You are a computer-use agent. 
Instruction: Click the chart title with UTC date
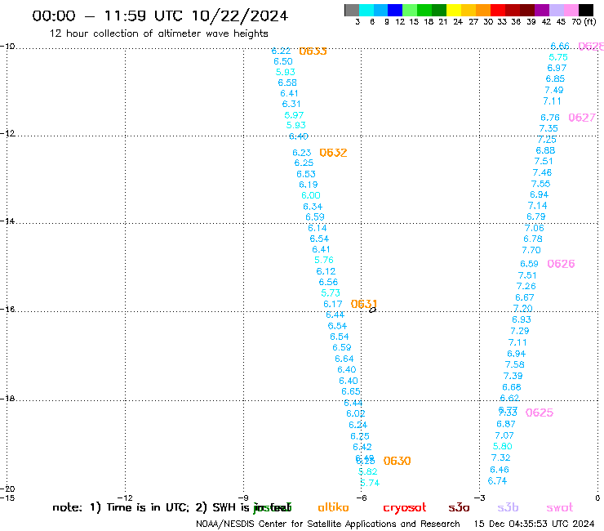click(160, 16)
